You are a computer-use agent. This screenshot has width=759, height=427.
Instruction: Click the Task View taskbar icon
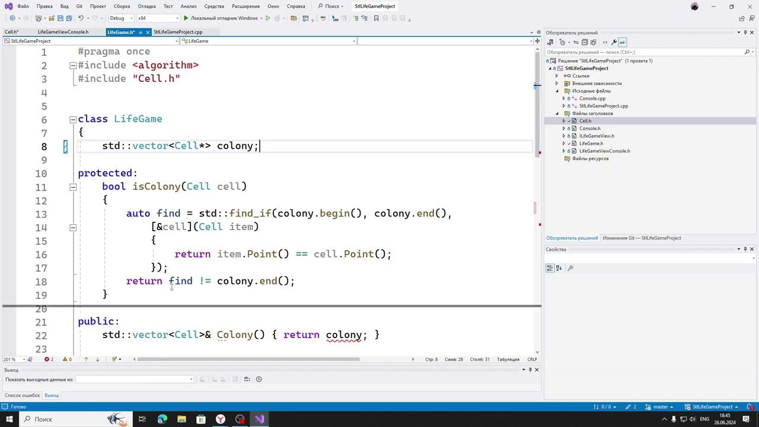pyautogui.click(x=142, y=419)
